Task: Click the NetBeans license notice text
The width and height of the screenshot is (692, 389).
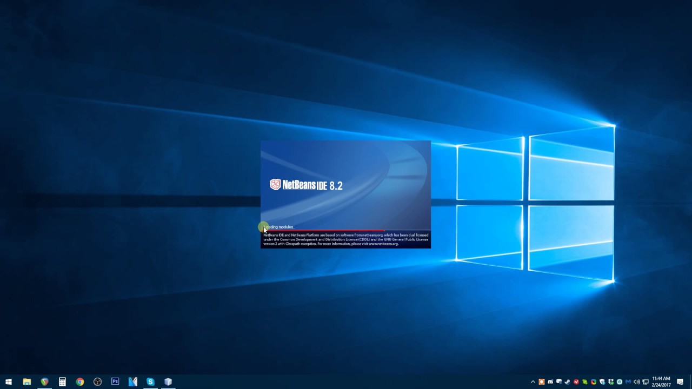Action: tap(346, 239)
